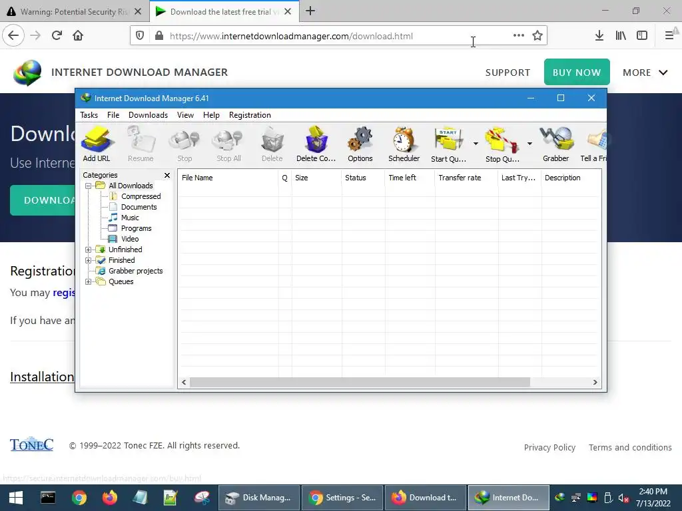This screenshot has width=682, height=511.
Task: Click the Stop Queue icon
Action: tap(502, 144)
